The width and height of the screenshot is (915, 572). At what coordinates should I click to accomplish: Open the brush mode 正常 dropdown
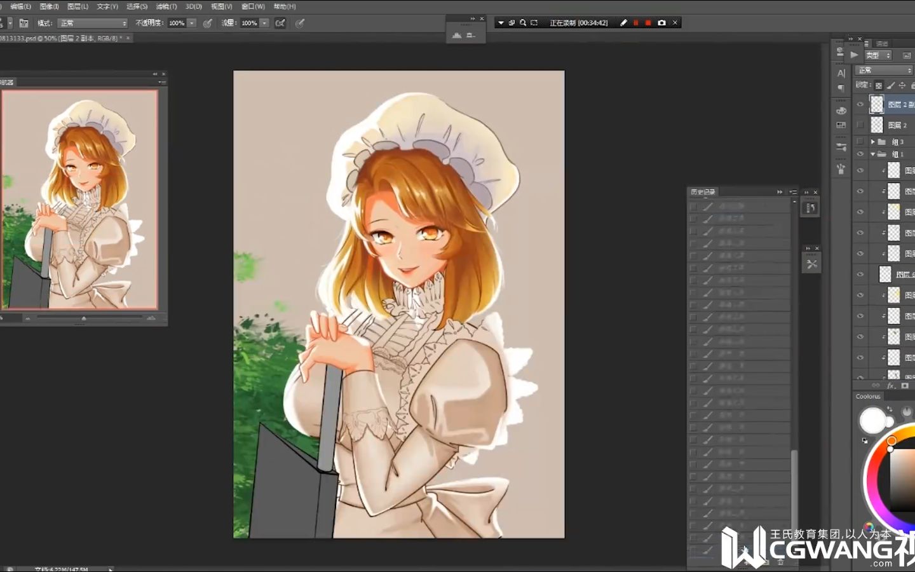point(93,23)
